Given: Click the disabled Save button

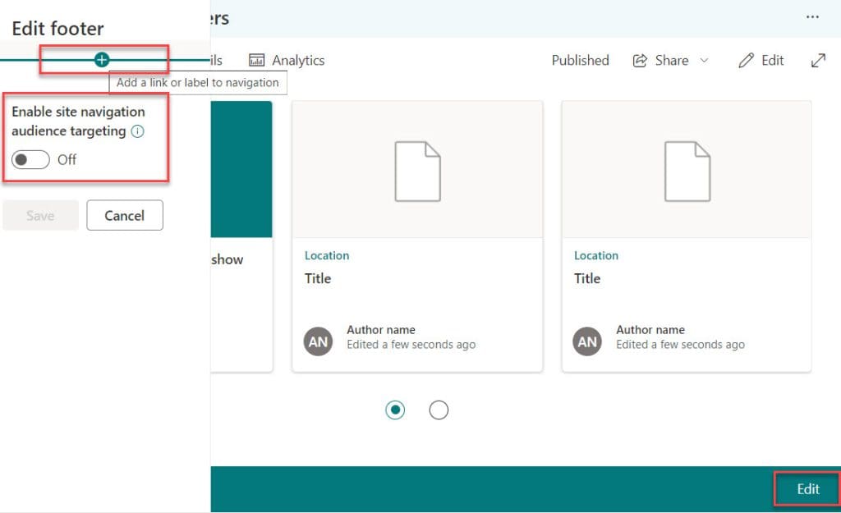Looking at the screenshot, I should click(x=41, y=216).
